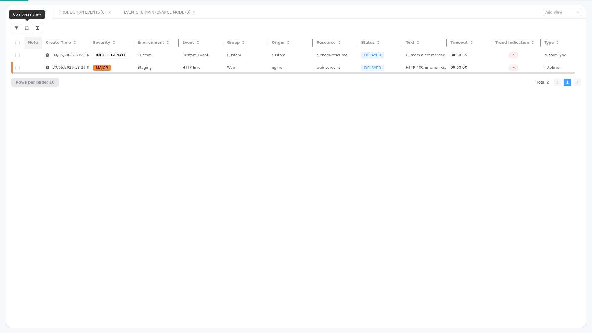Click the web-server-1 resource cell

coord(328,68)
